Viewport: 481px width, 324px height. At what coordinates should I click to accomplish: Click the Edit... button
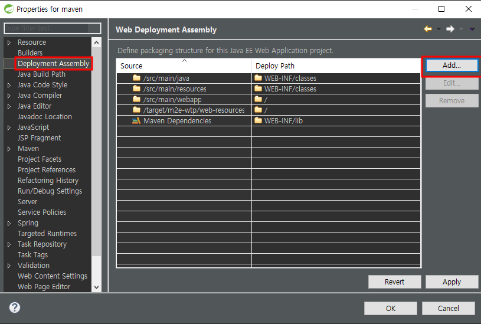coord(451,83)
